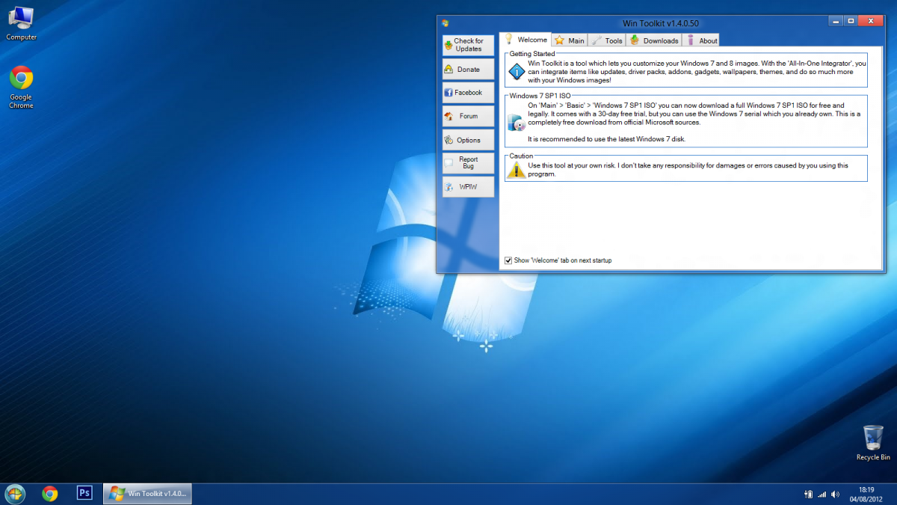Image resolution: width=897 pixels, height=505 pixels.
Task: Click the 'Win Toolkit v1.4.0.50' title text
Action: pyautogui.click(x=661, y=23)
